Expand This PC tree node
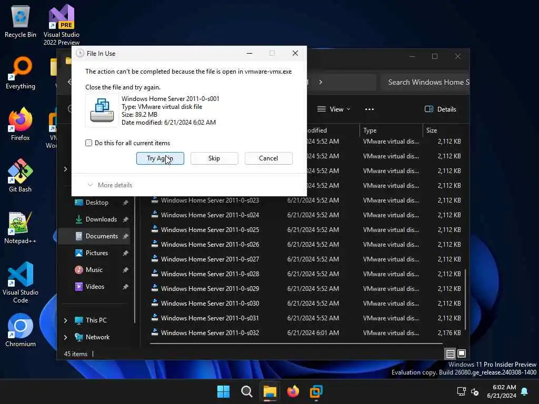 pos(66,320)
